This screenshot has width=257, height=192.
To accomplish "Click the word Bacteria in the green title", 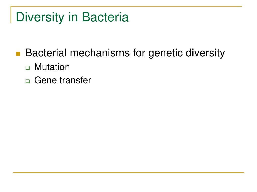I will 105,17.
